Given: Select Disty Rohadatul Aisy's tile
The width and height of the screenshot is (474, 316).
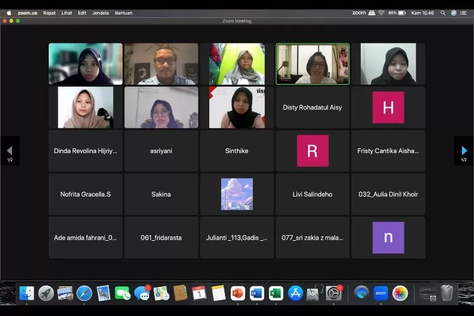Looking at the screenshot, I should pyautogui.click(x=312, y=107).
